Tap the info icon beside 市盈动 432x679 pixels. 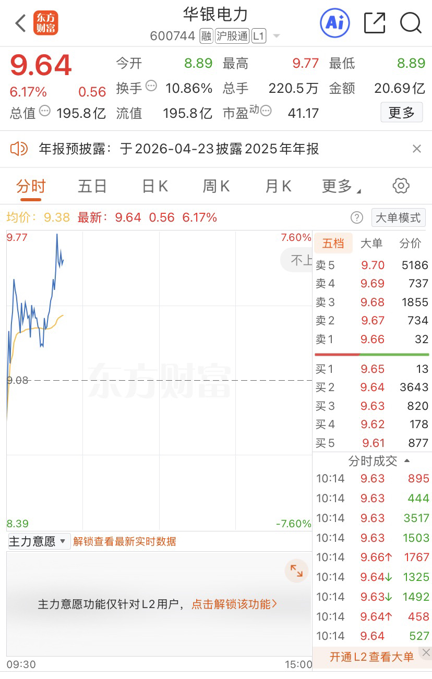click(x=266, y=111)
